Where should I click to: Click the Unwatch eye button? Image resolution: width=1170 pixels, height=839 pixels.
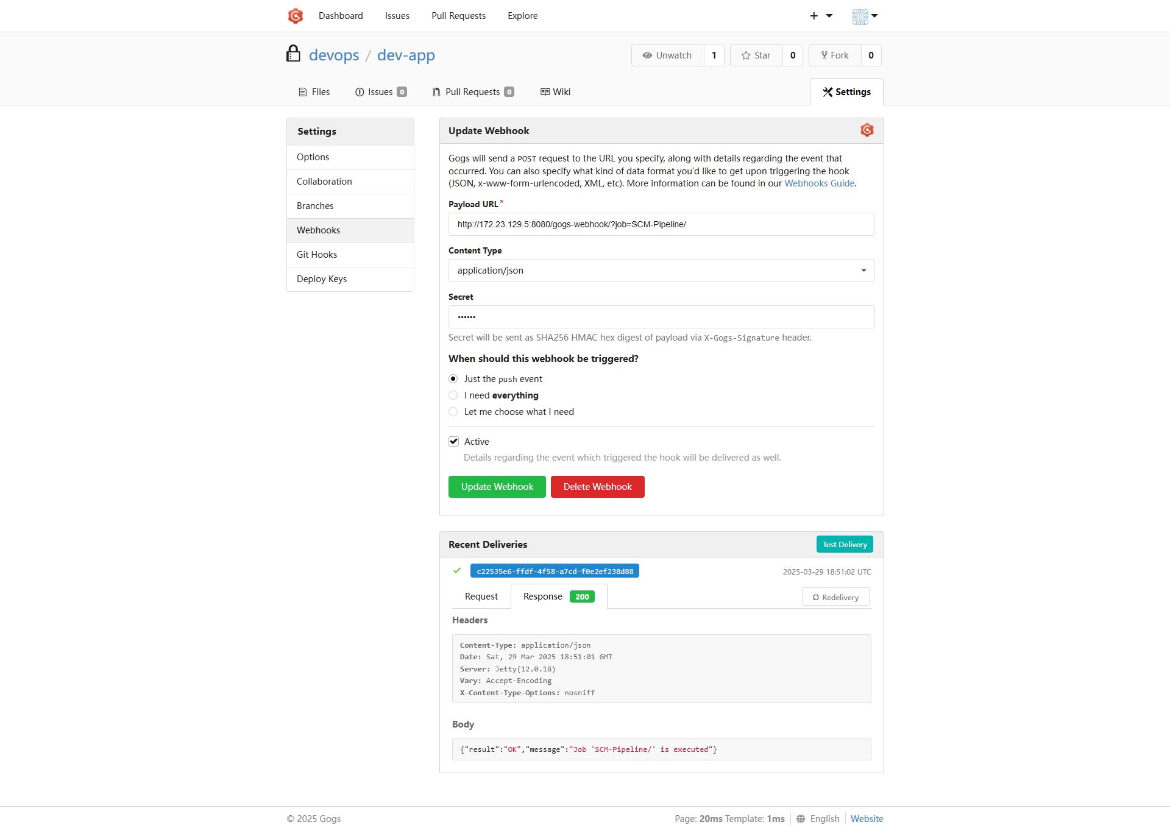(x=667, y=55)
